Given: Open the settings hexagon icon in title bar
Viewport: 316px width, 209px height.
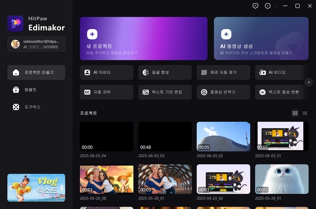Looking at the screenshot, I should pyautogui.click(x=268, y=6).
